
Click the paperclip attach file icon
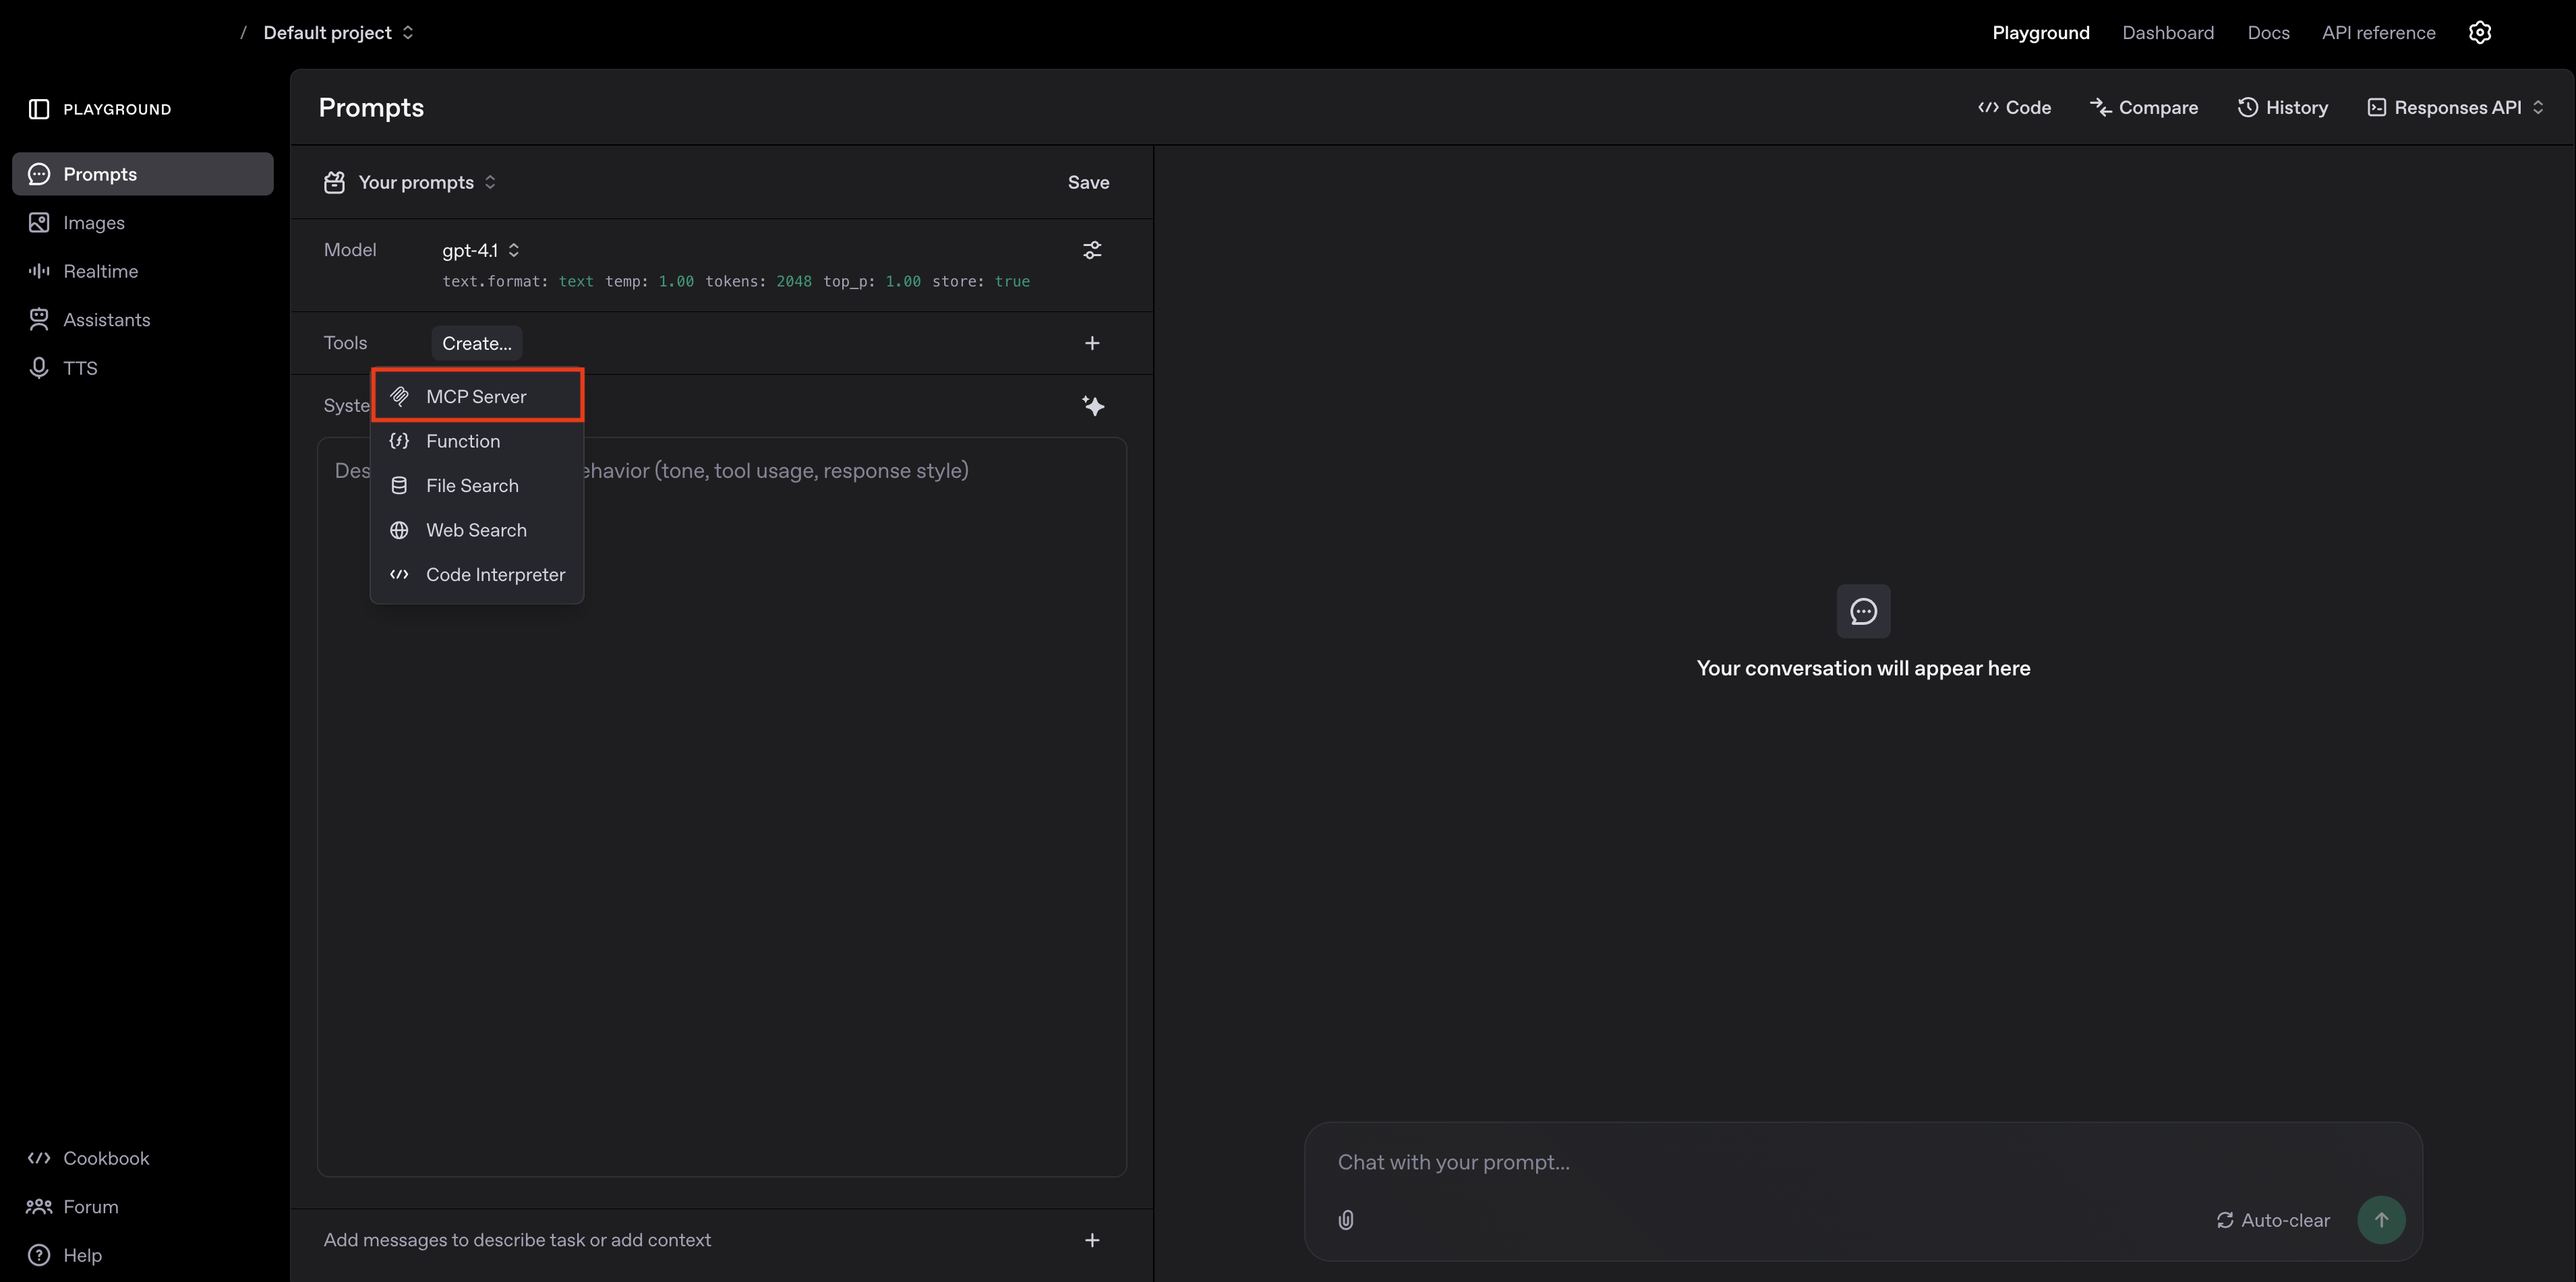pyautogui.click(x=1346, y=1220)
